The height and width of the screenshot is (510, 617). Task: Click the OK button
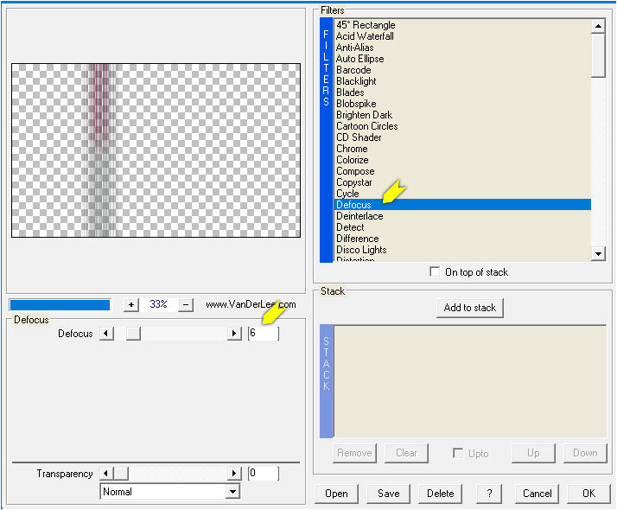tap(588, 494)
